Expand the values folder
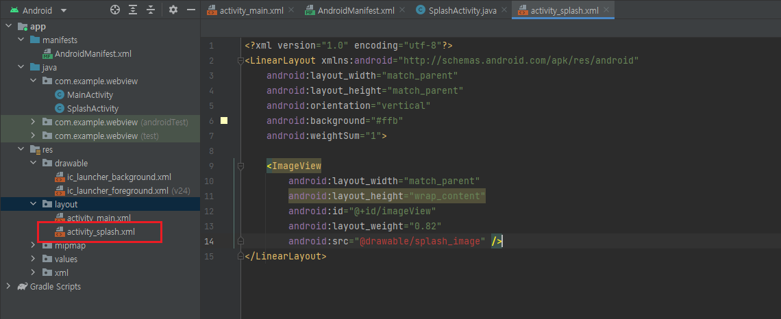The image size is (781, 319). coord(34,259)
